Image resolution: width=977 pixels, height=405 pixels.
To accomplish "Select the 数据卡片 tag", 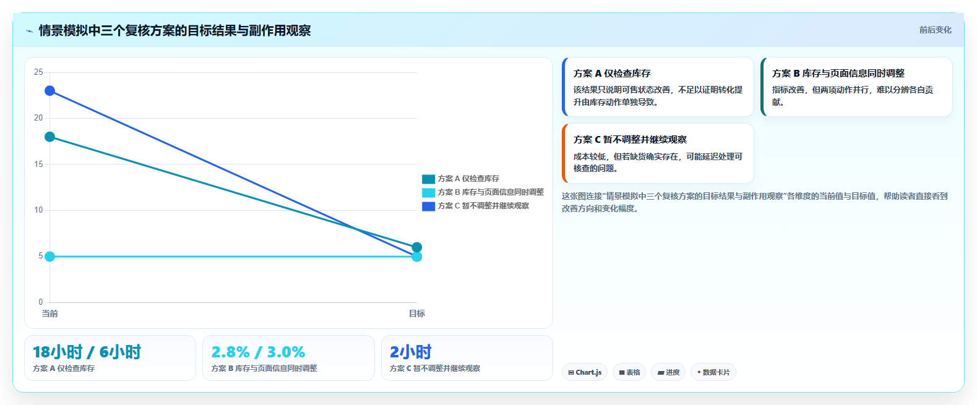I will [713, 372].
